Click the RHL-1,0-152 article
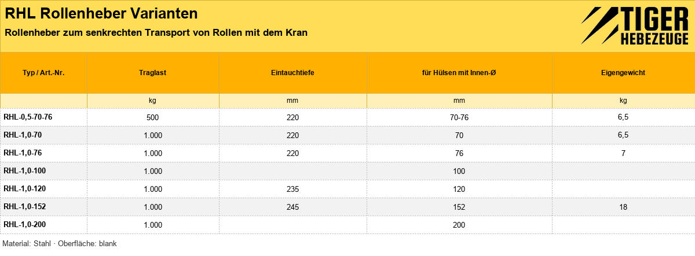 (x=25, y=207)
